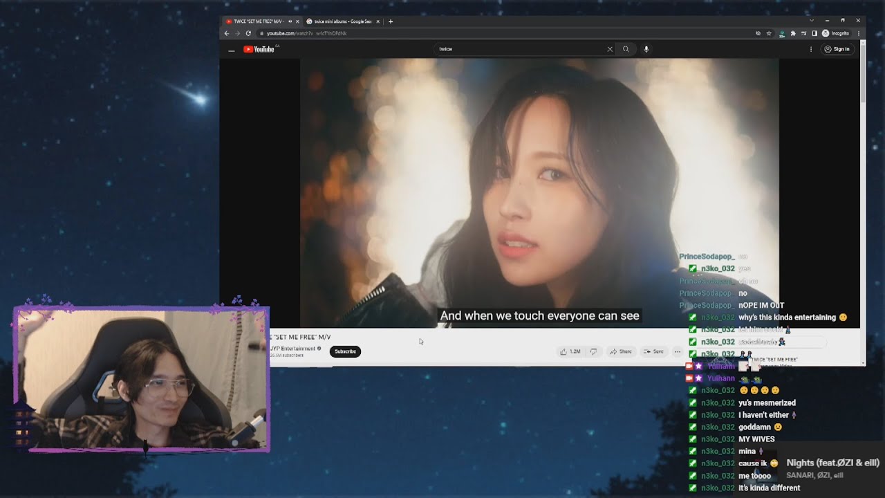Dislike the video
Screen dimensions: 885x498
pyautogui.click(x=593, y=351)
